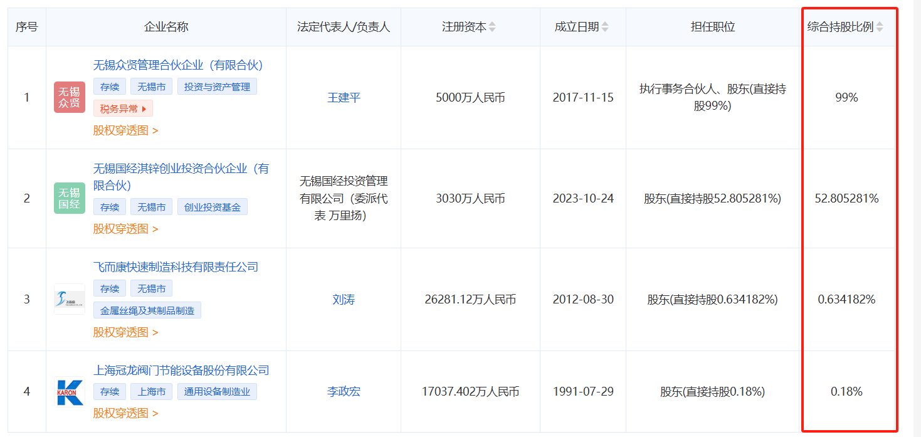Click the 担任职位 column header
The height and width of the screenshot is (437, 921).
713,27
